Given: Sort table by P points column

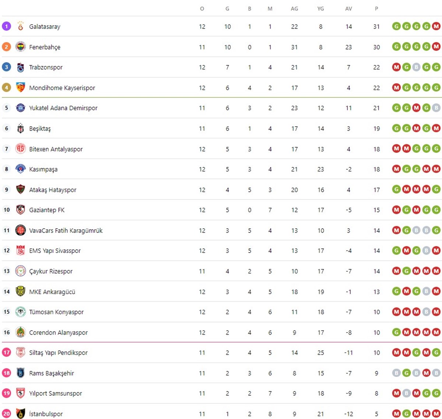Looking at the screenshot, I should coord(376,8).
